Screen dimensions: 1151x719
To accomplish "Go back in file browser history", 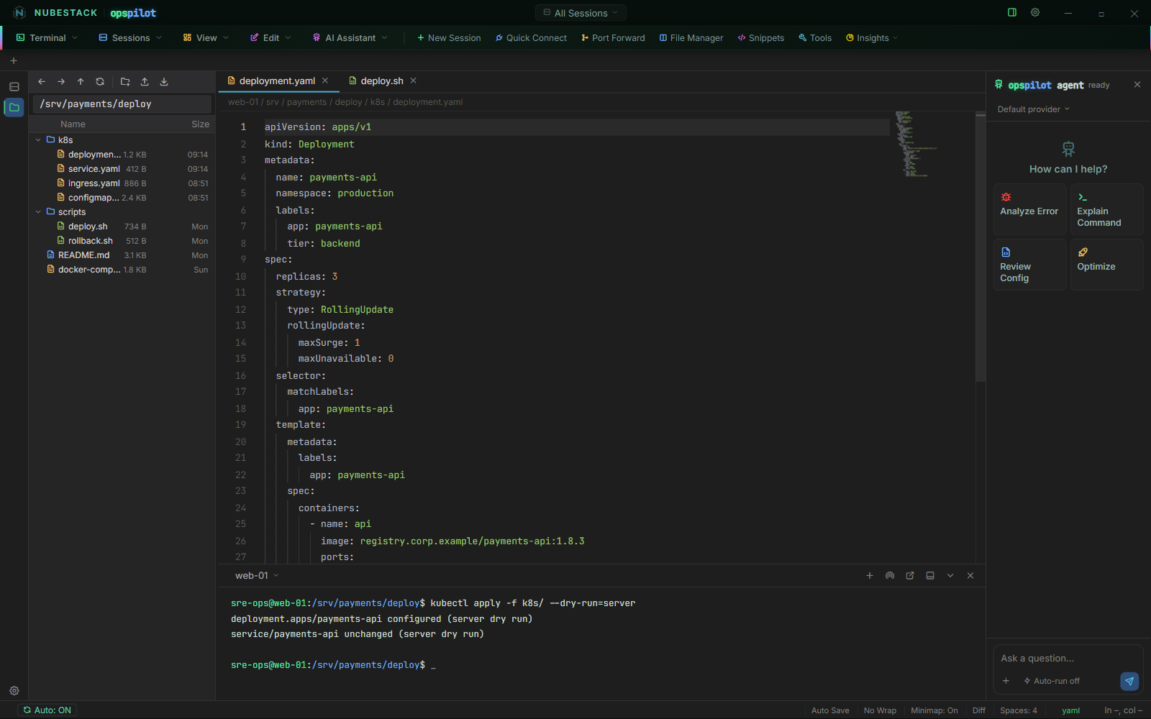I will pyautogui.click(x=42, y=82).
